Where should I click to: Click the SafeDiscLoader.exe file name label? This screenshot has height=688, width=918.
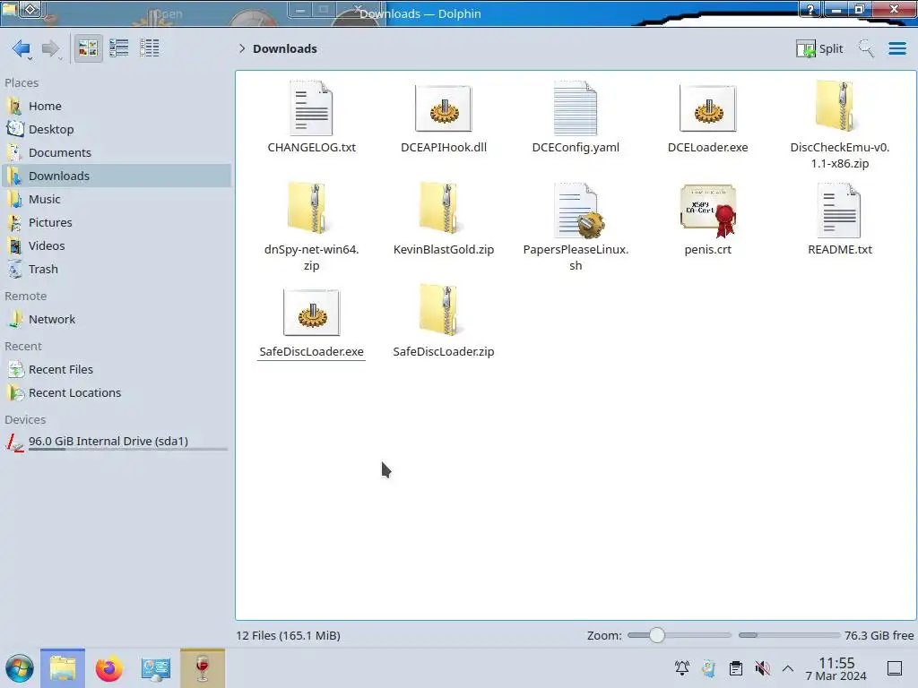tap(311, 351)
